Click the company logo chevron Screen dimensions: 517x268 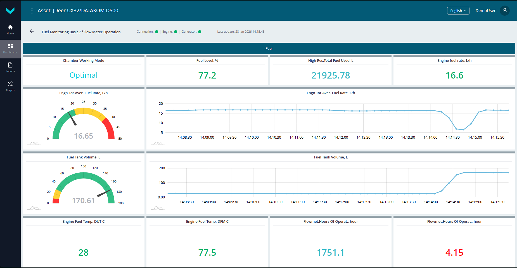10,10
